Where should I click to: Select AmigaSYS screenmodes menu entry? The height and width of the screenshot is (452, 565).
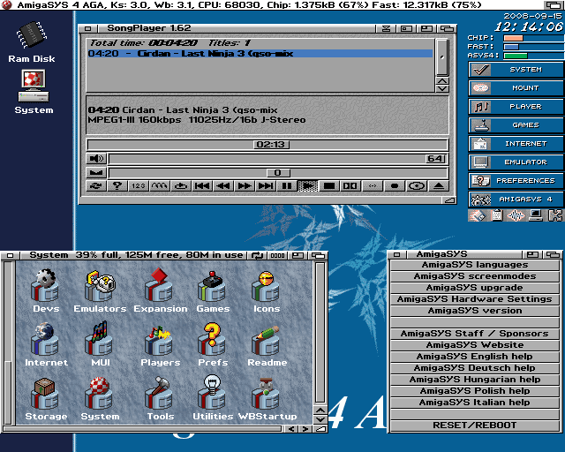(475, 276)
